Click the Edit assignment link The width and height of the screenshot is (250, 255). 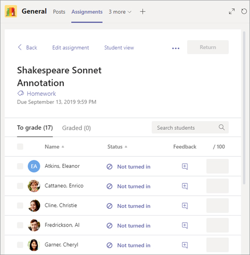[x=71, y=48]
